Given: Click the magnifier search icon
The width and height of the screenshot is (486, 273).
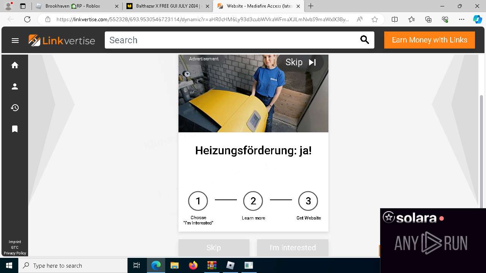Looking at the screenshot, I should coord(364,40).
